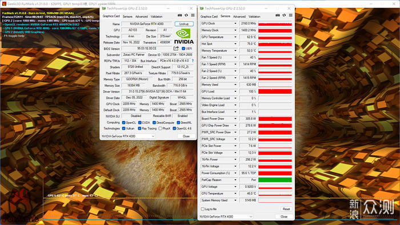Click the green PerfCap Reason bar
The image size is (400, 225).
click(275, 180)
